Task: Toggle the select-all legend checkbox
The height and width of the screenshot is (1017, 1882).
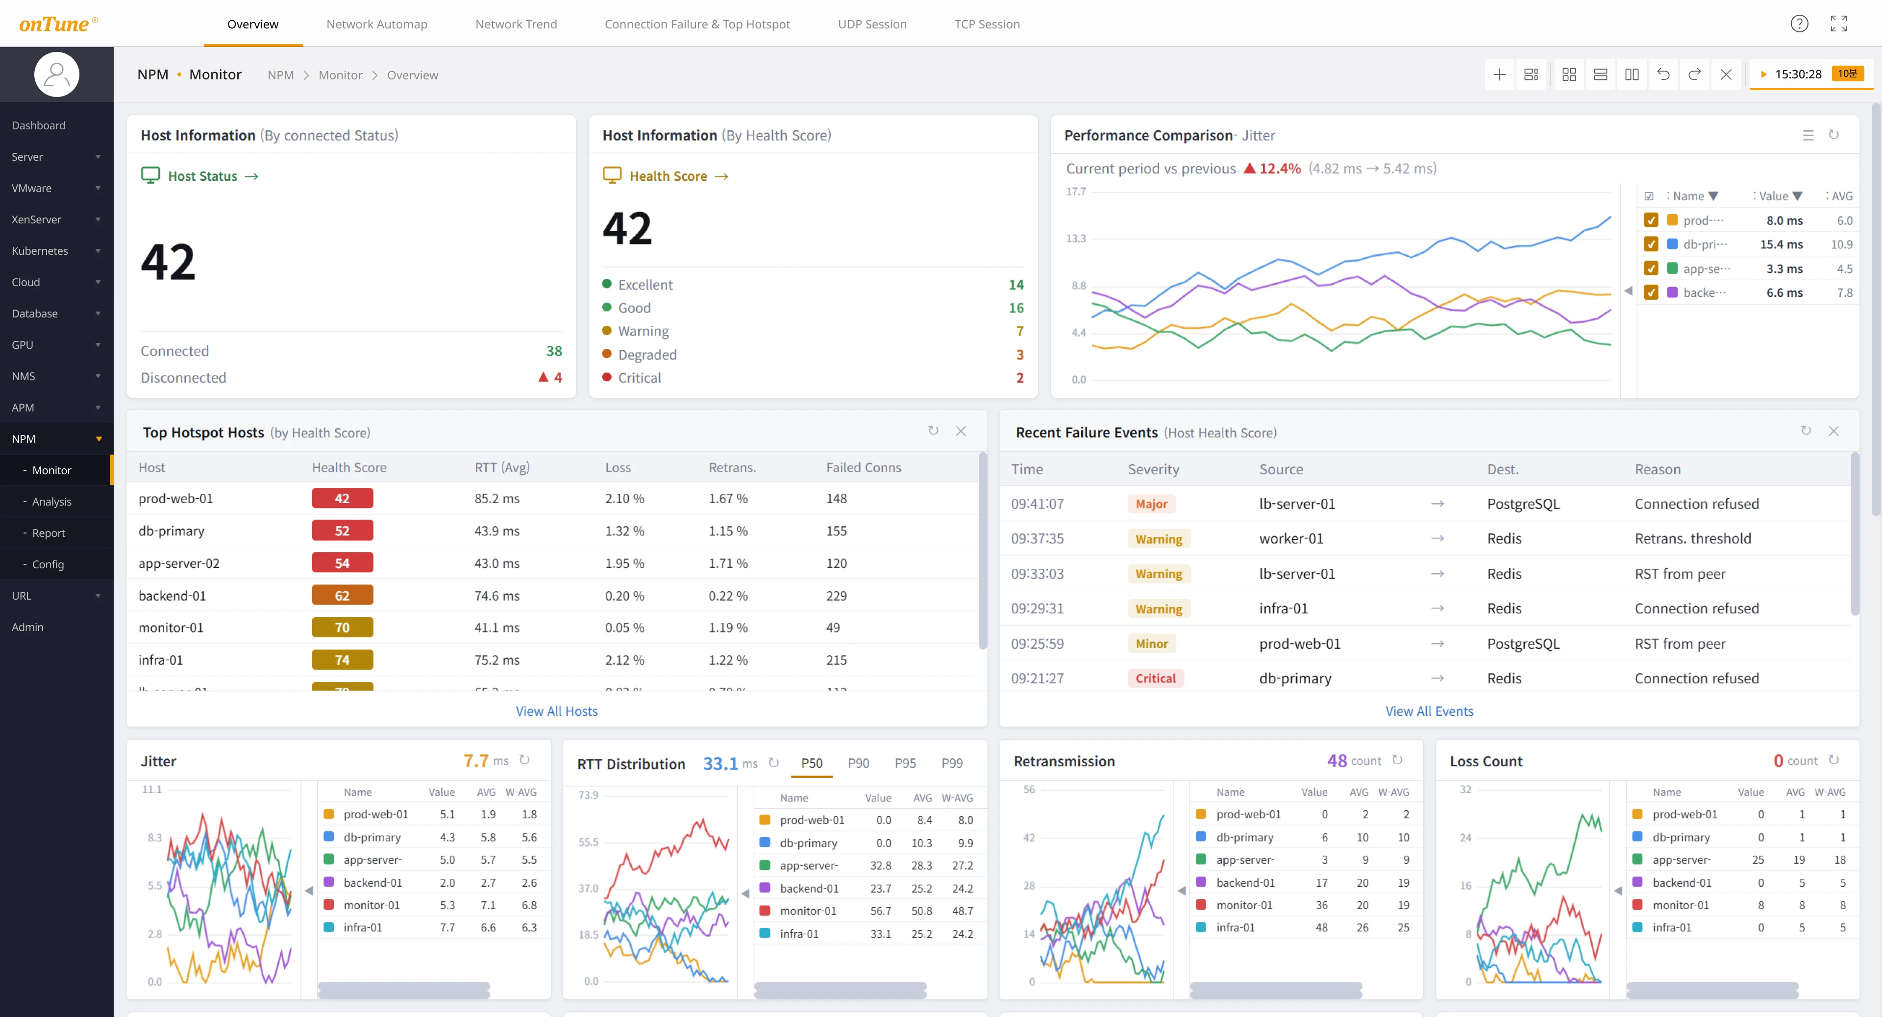Action: point(1649,196)
